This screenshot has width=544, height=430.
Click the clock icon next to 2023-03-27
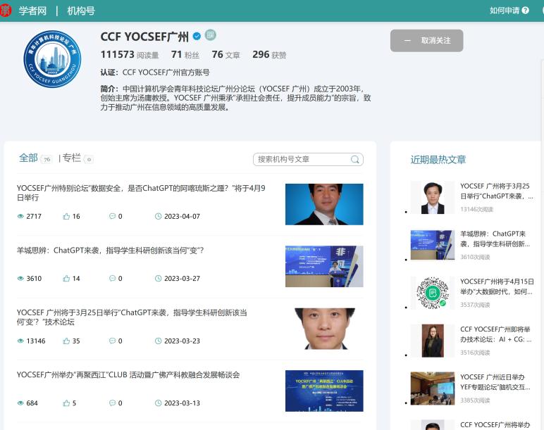tap(159, 279)
